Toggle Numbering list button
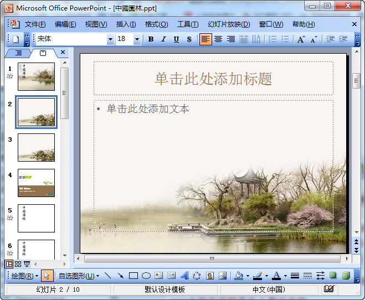365x300 pixels. (273, 39)
